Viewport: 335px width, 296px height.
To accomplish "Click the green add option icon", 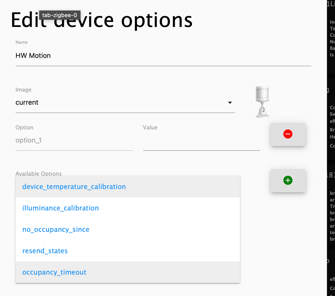I will click(288, 180).
